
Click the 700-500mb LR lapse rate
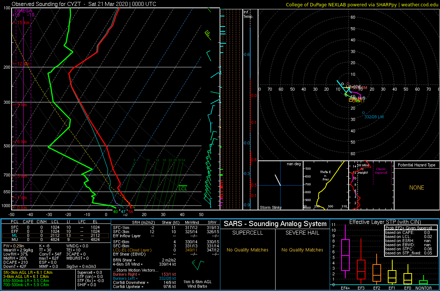click(x=26, y=284)
